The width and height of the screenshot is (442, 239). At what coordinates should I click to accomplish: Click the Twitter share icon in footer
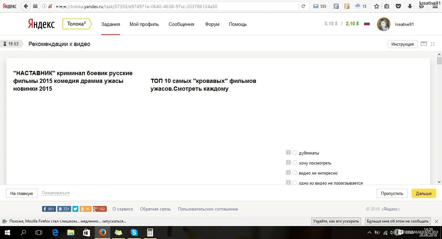coord(75,209)
